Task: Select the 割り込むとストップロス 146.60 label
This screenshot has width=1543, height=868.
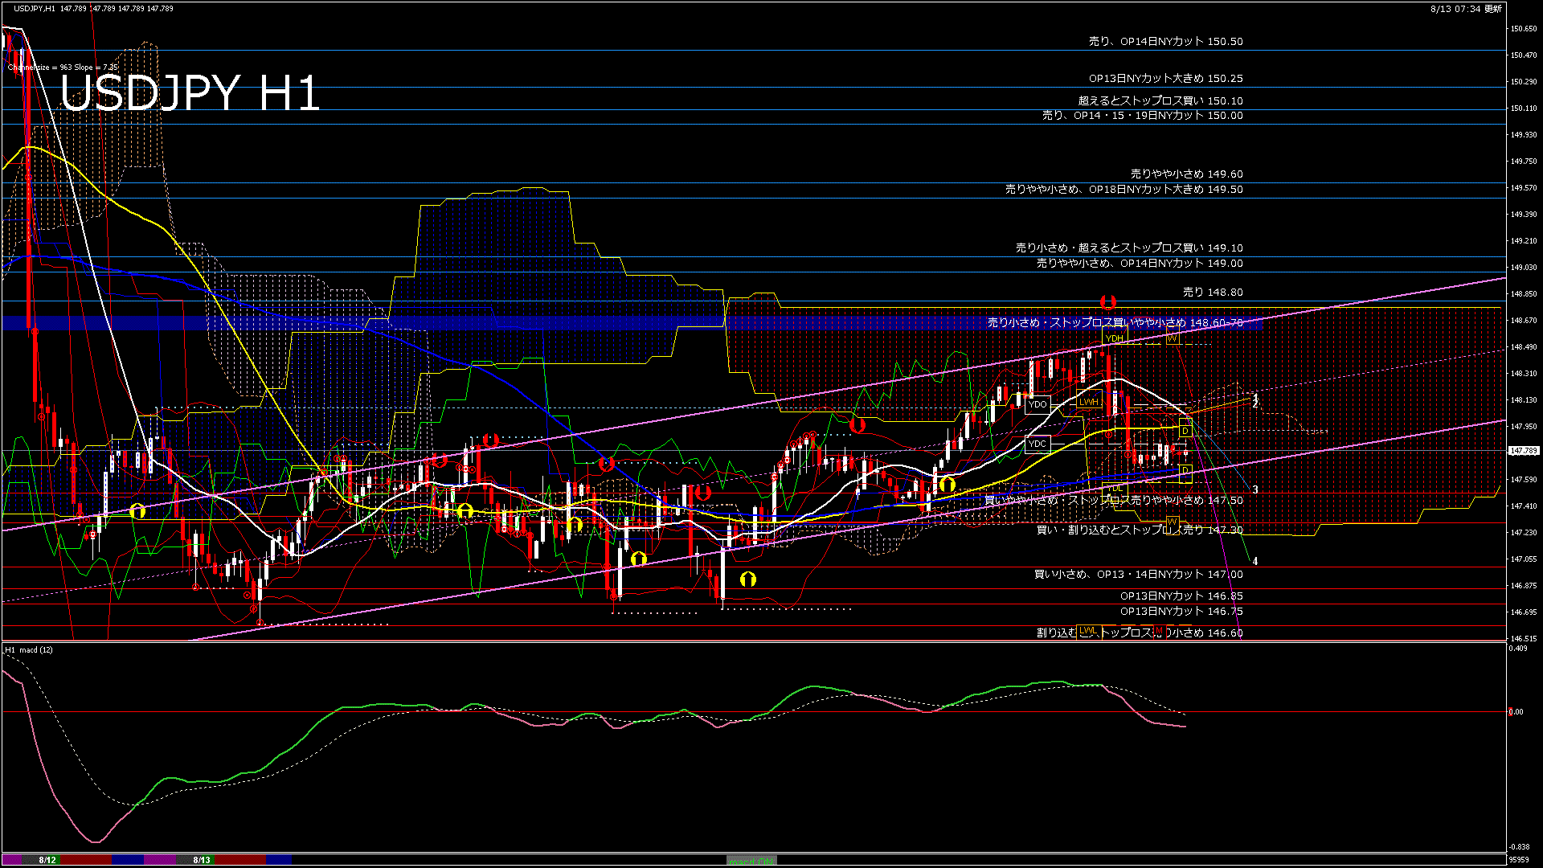Action: [x=1140, y=633]
